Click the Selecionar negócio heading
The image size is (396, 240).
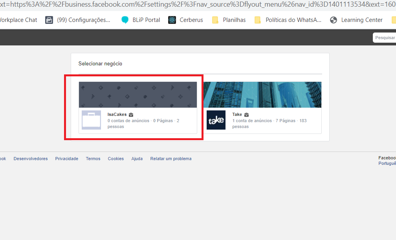100,64
